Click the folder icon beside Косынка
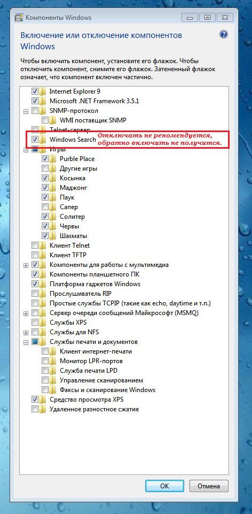Viewport: 252px width, 514px height. [x=53, y=178]
